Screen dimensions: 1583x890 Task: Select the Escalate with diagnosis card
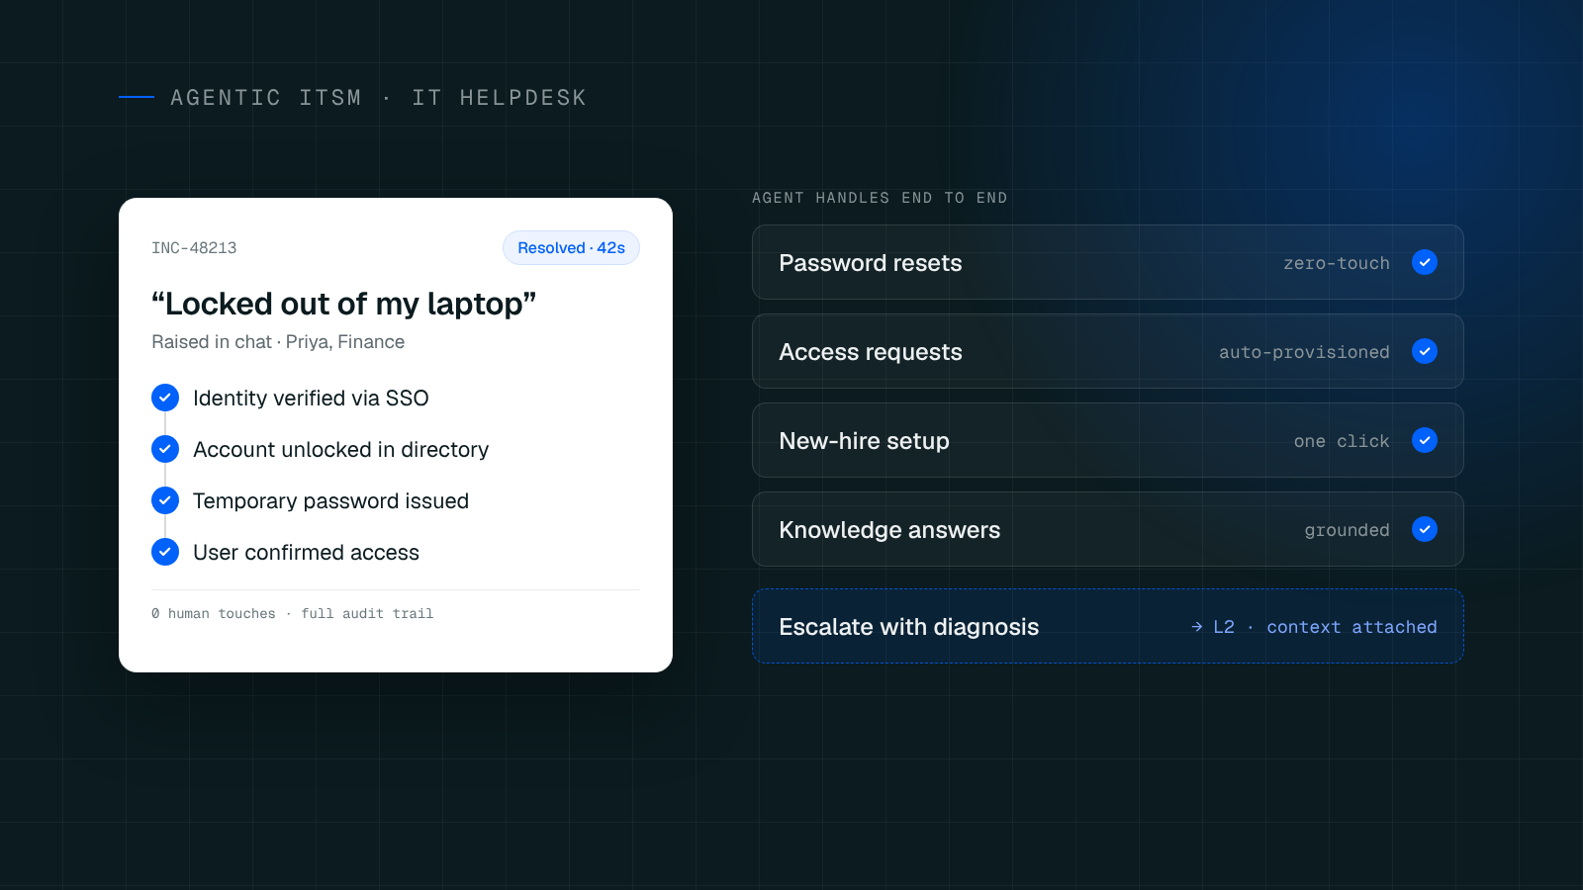(1108, 626)
